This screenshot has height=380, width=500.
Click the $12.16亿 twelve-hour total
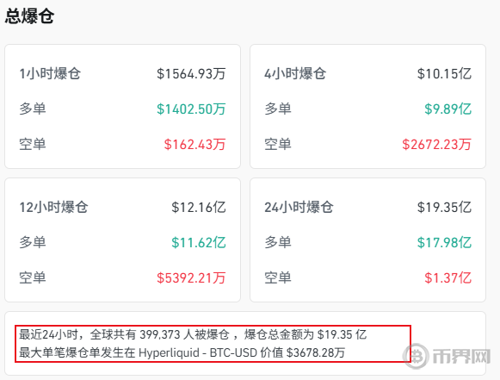coord(198,208)
